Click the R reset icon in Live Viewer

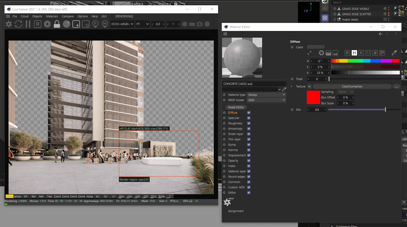pos(38,24)
